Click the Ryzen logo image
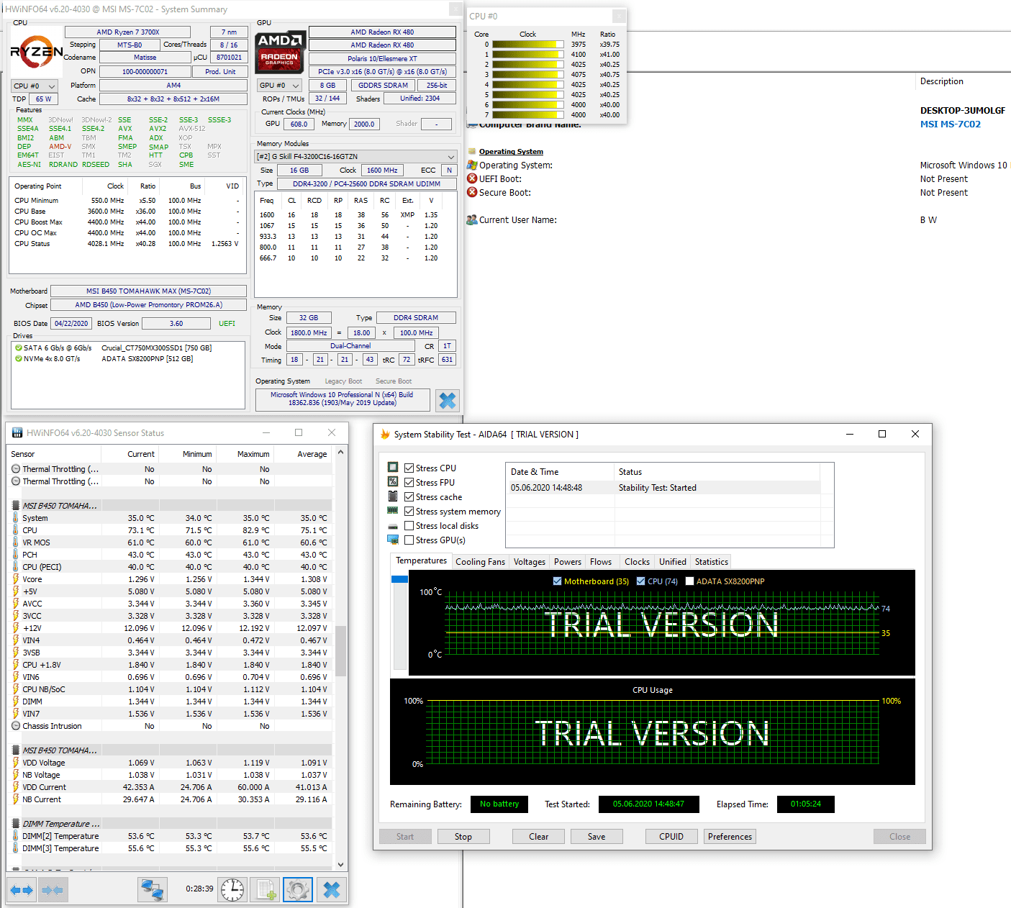 pos(37,52)
